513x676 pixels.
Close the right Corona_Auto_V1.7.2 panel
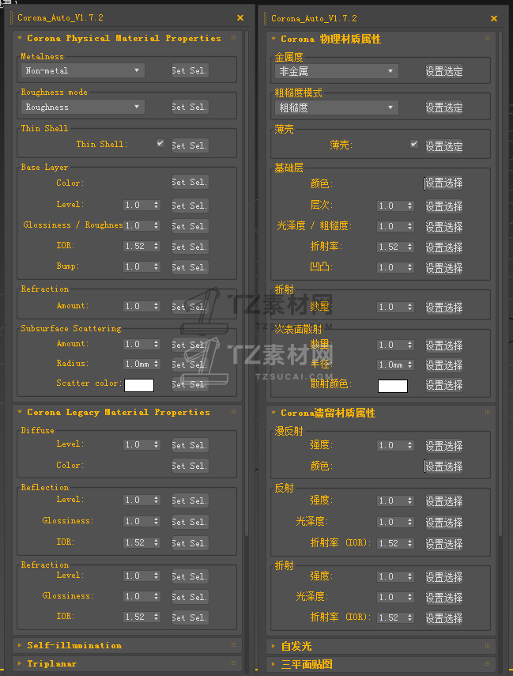pyautogui.click(x=494, y=18)
